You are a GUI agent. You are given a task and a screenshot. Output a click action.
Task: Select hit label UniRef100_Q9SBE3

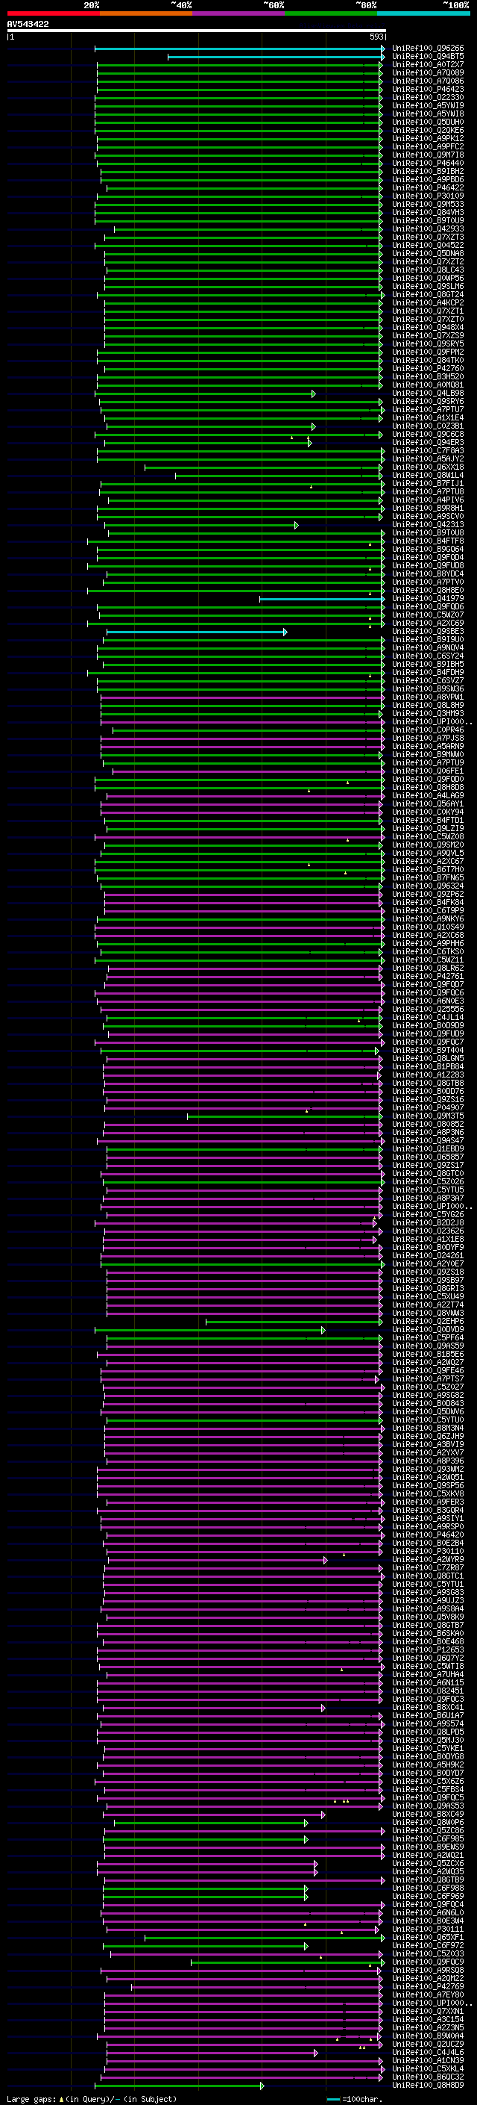(x=427, y=631)
